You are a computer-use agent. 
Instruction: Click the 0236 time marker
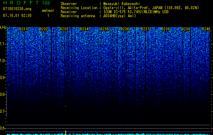(x=125, y=29)
